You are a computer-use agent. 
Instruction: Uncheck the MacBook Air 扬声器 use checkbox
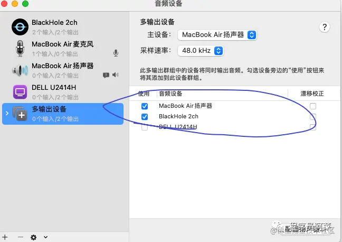tap(145, 106)
